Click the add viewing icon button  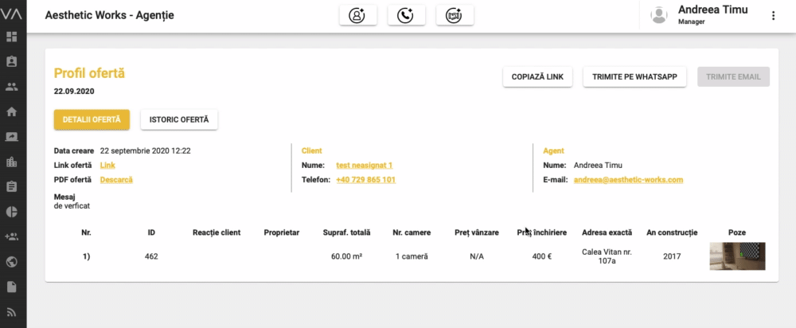(x=455, y=15)
